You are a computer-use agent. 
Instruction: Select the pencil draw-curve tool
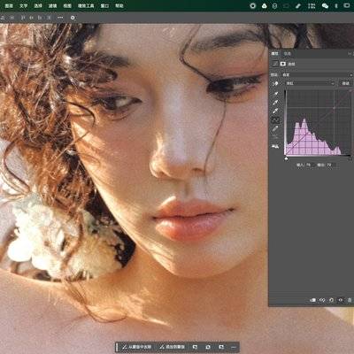(x=275, y=128)
